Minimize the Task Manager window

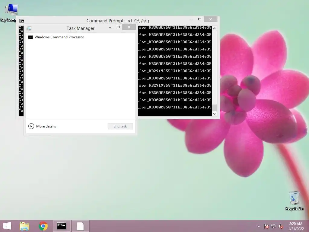110,27
